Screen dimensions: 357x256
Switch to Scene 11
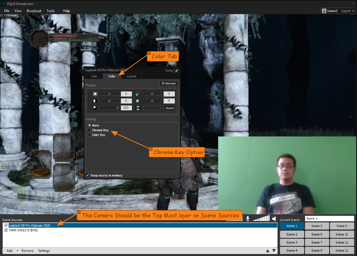click(342, 242)
